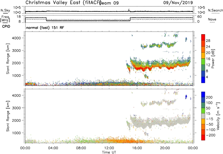Click the 'Slant Range [km]' label of velocity panel
This screenshot has width=223, height=154.
click(x=8, y=116)
